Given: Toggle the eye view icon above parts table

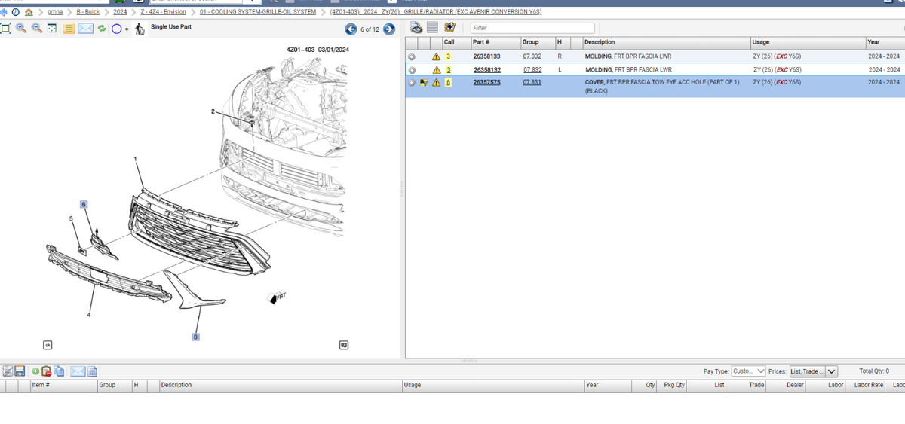Looking at the screenshot, I should pyautogui.click(x=416, y=28).
